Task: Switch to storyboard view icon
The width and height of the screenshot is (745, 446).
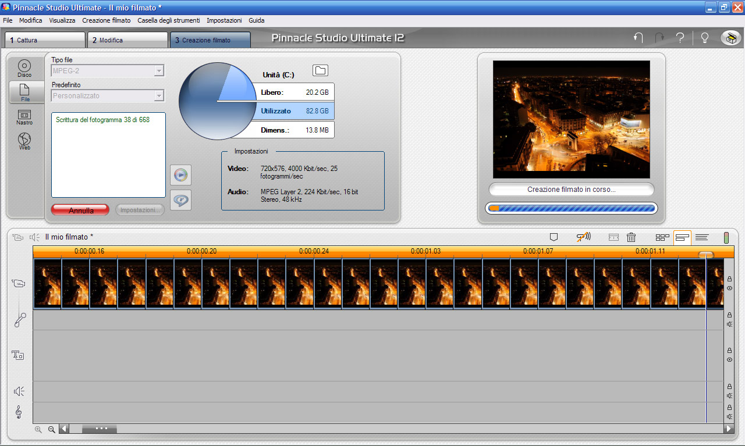Action: [662, 237]
